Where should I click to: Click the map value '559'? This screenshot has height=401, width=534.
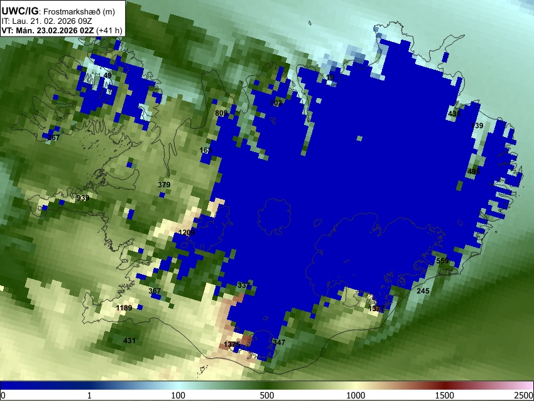click(x=442, y=261)
